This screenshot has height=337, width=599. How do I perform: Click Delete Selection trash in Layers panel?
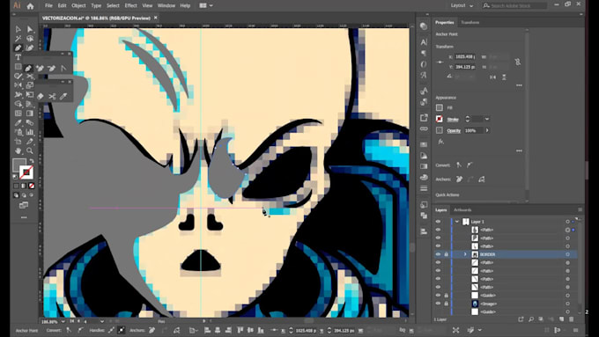[572, 319]
